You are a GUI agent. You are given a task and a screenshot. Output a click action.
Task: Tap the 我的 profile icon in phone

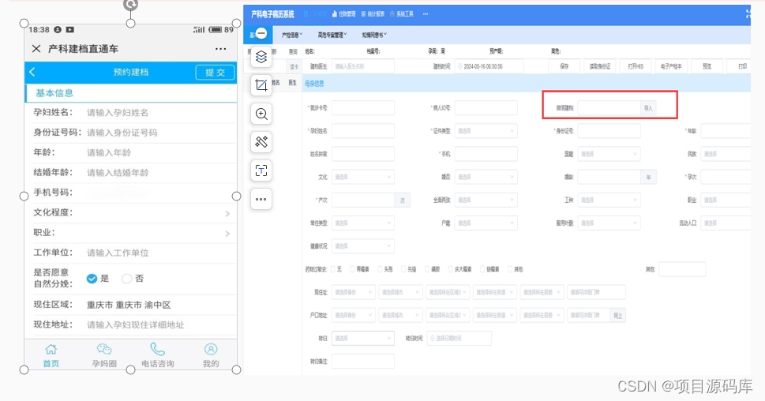211,349
